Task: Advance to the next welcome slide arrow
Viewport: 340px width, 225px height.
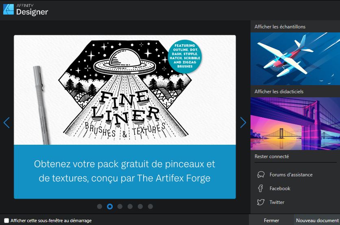Action: (243, 122)
